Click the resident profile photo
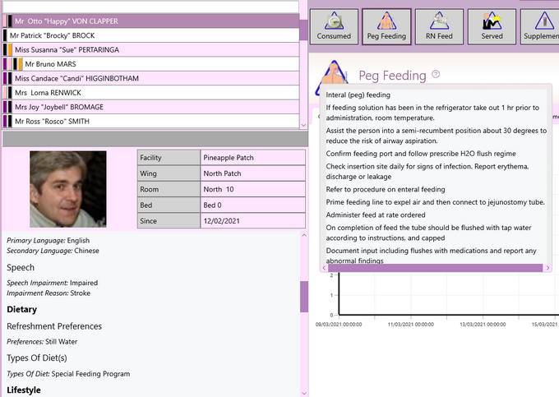The width and height of the screenshot is (559, 397). pos(68,189)
